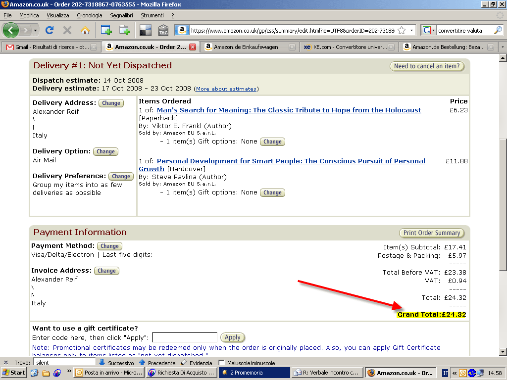This screenshot has width=507, height=380.
Task: Open the ? help menu
Action: 173,15
